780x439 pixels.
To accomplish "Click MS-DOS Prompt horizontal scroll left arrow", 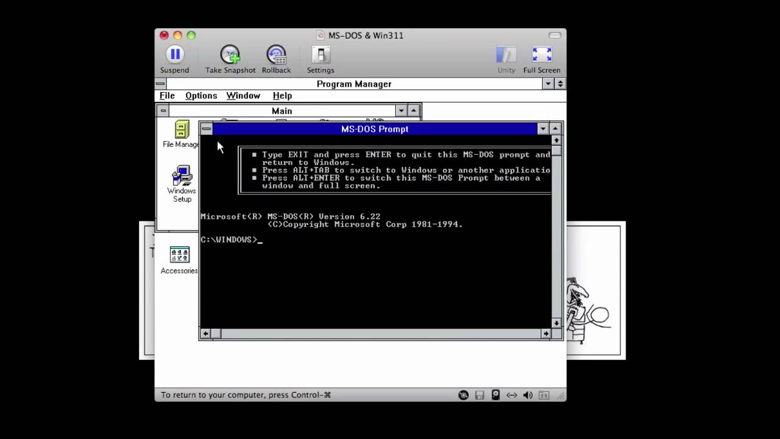I will 206,334.
